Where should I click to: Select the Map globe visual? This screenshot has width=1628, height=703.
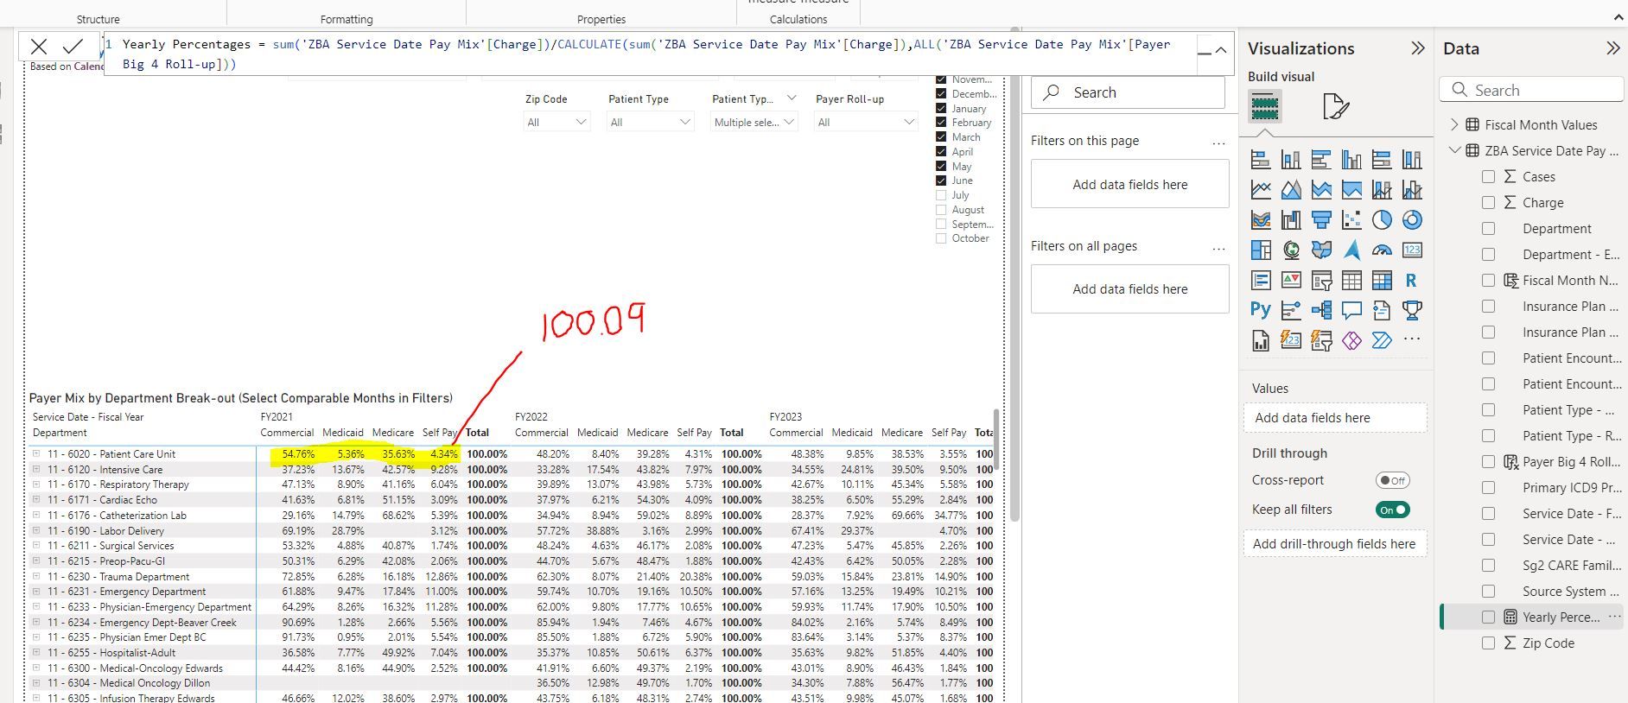1291,250
